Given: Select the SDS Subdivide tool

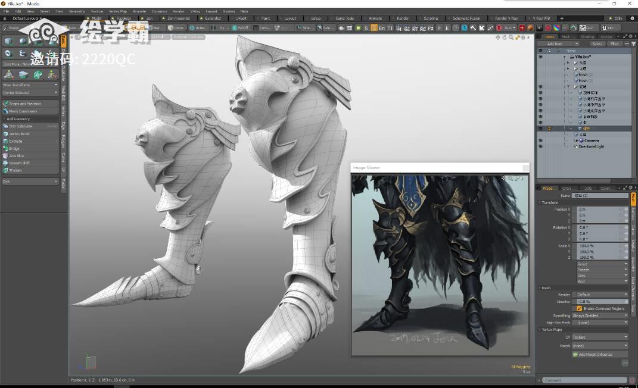Looking at the screenshot, I should pyautogui.click(x=30, y=126).
